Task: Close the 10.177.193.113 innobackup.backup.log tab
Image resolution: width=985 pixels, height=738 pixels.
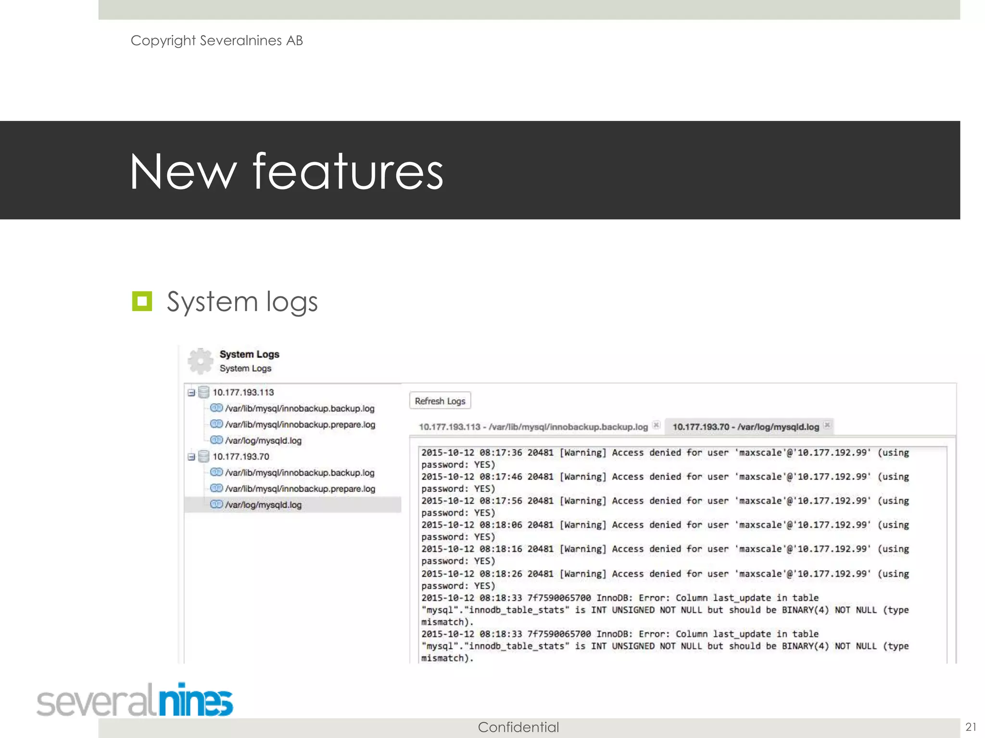Action: click(656, 425)
